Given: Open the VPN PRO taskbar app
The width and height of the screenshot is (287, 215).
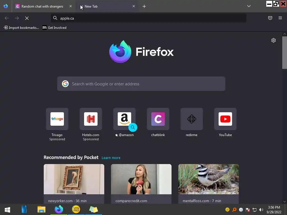Looking at the screenshot, I should pos(76,209).
